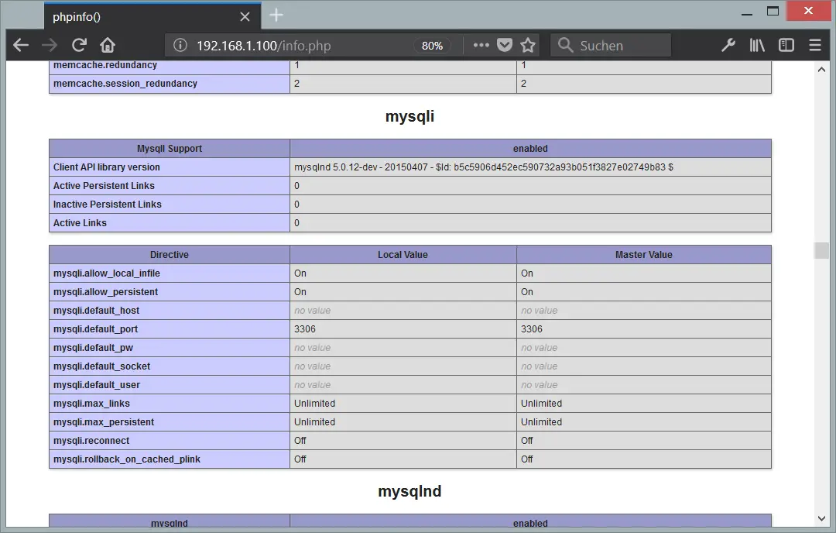The image size is (836, 533).
Task: Click master value 'Off' of mysqli.reconnect
Action: point(527,441)
